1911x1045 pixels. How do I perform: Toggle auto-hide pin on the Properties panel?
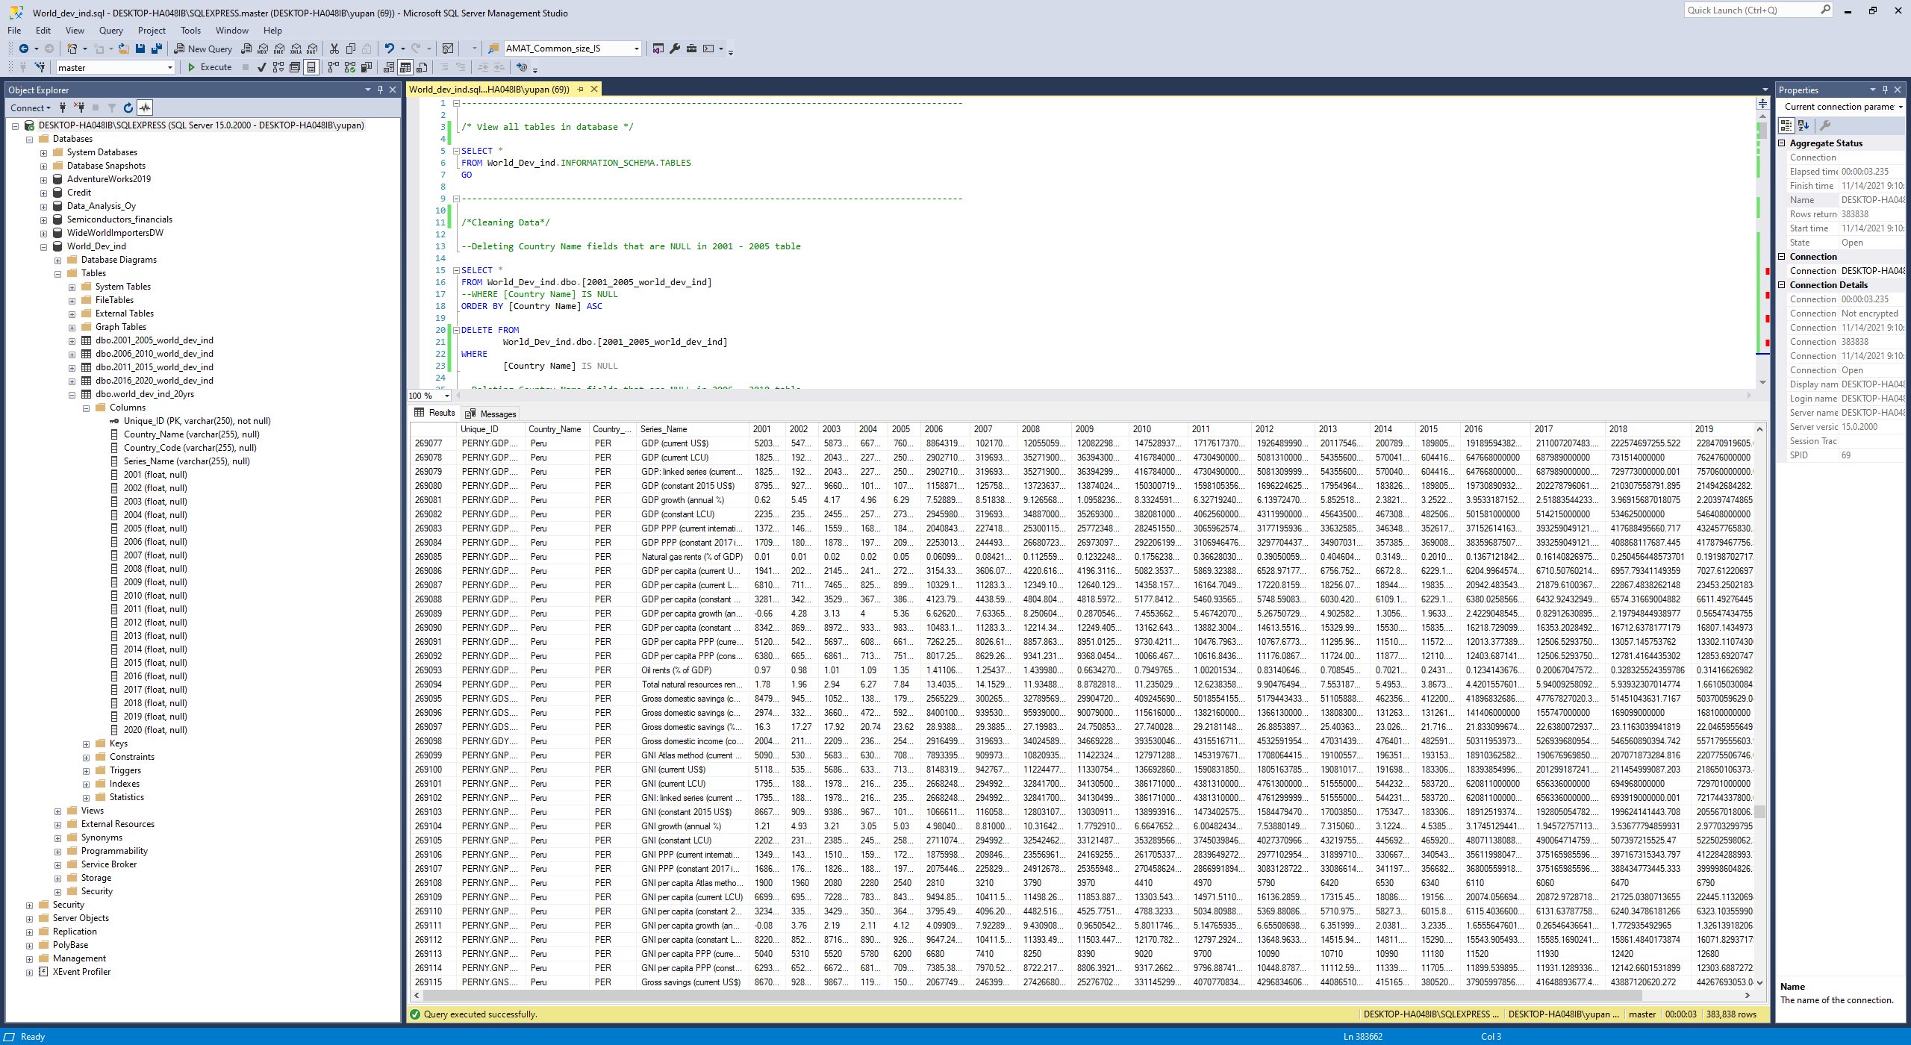1884,89
